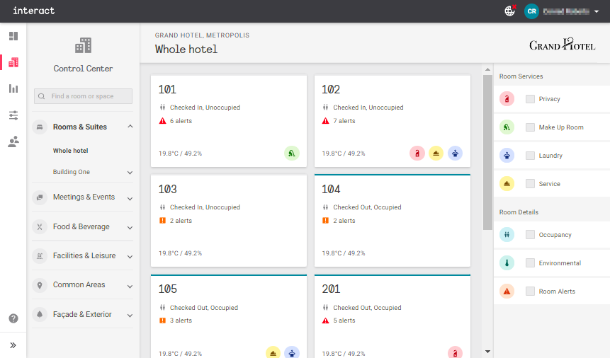Click the analytics bar chart icon
Screen dimensions: 610x358
click(x=13, y=88)
